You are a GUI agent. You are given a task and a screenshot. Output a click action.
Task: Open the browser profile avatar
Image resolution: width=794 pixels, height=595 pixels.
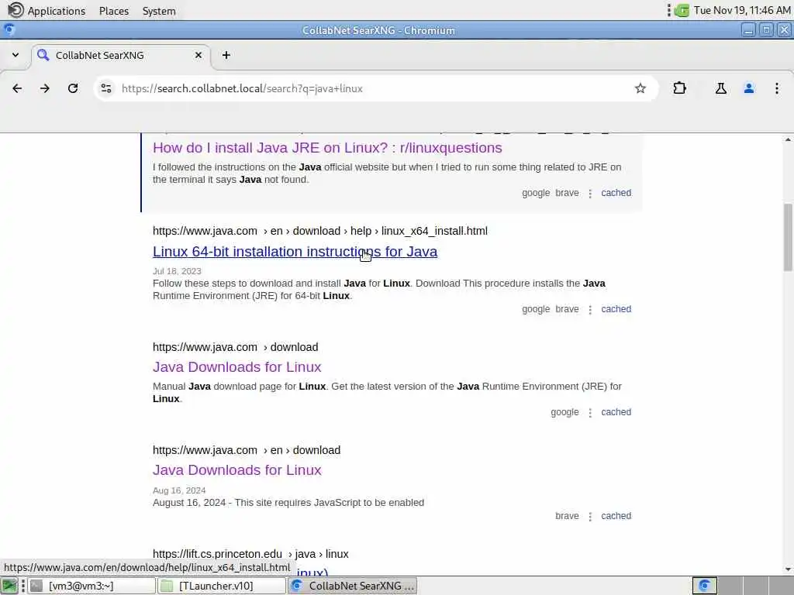click(749, 88)
